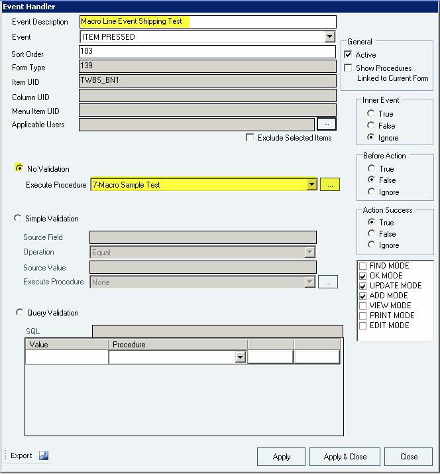Select Action Success False radio button
Screen dimensions: 440x474
[x=371, y=233]
